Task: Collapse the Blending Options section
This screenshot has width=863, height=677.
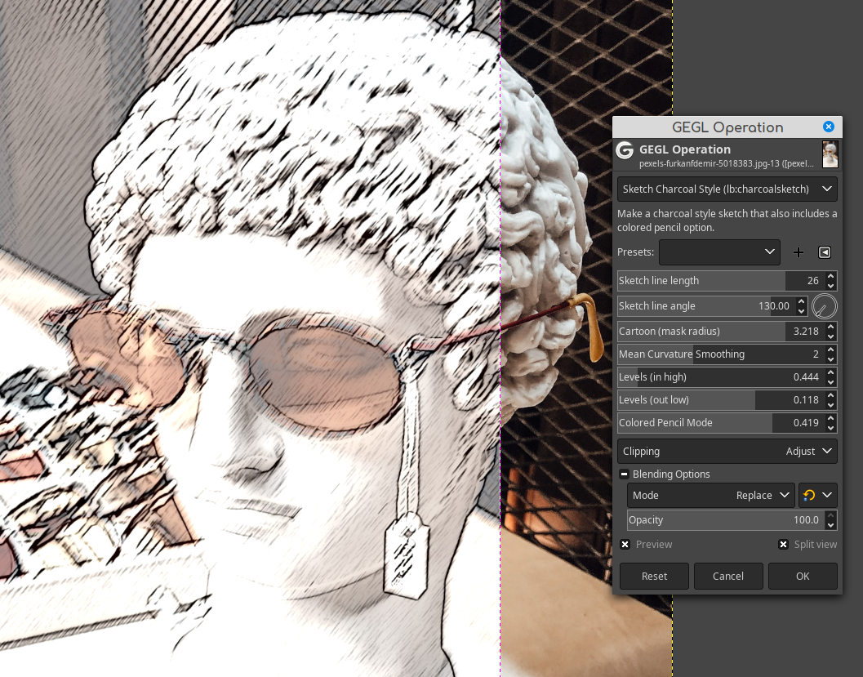Action: pyautogui.click(x=624, y=474)
